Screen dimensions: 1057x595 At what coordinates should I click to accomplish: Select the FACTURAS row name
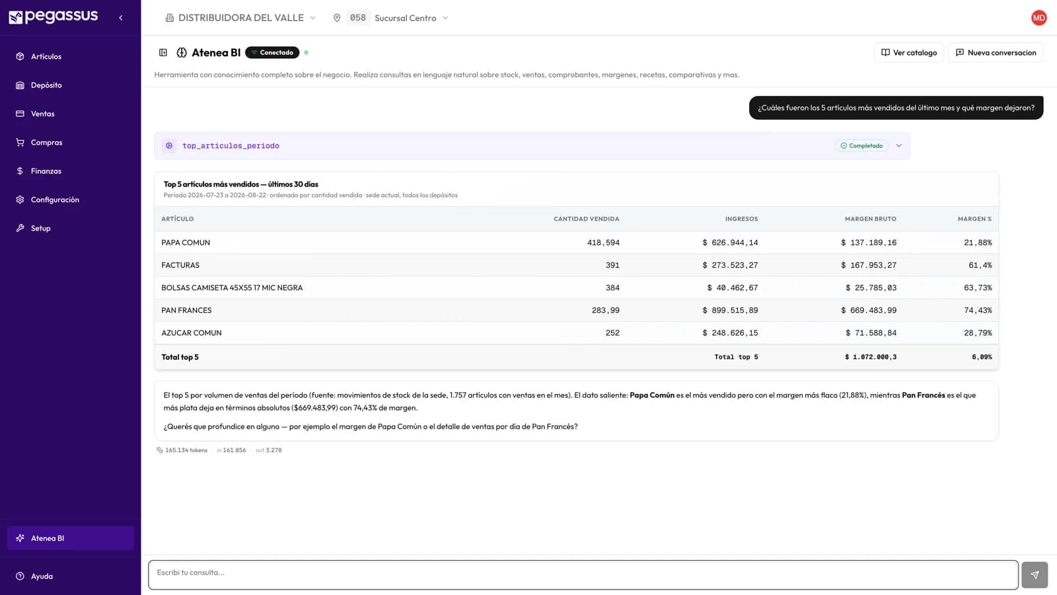click(180, 265)
